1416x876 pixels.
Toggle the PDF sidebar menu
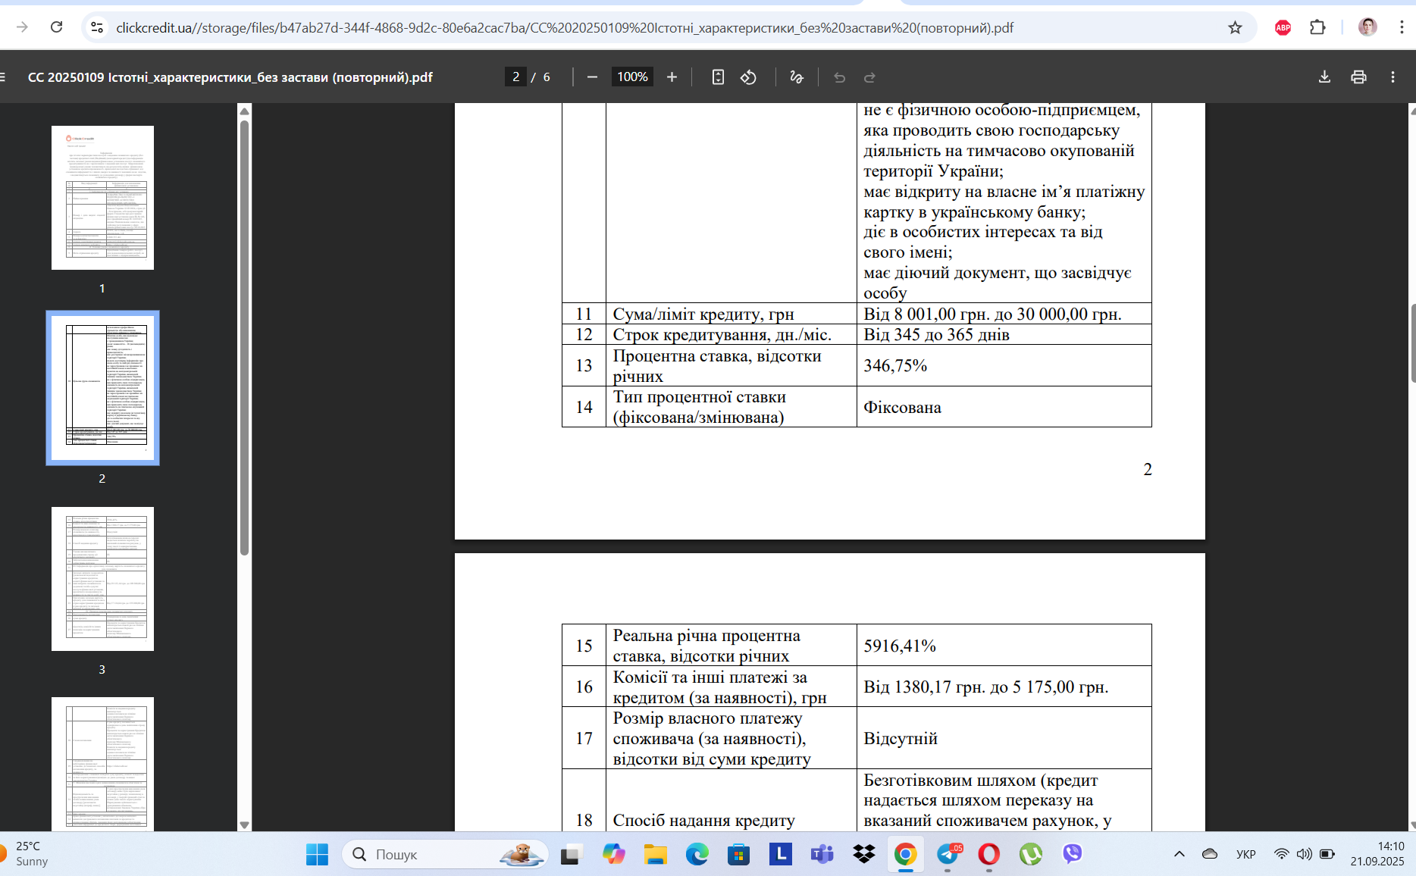(x=3, y=77)
